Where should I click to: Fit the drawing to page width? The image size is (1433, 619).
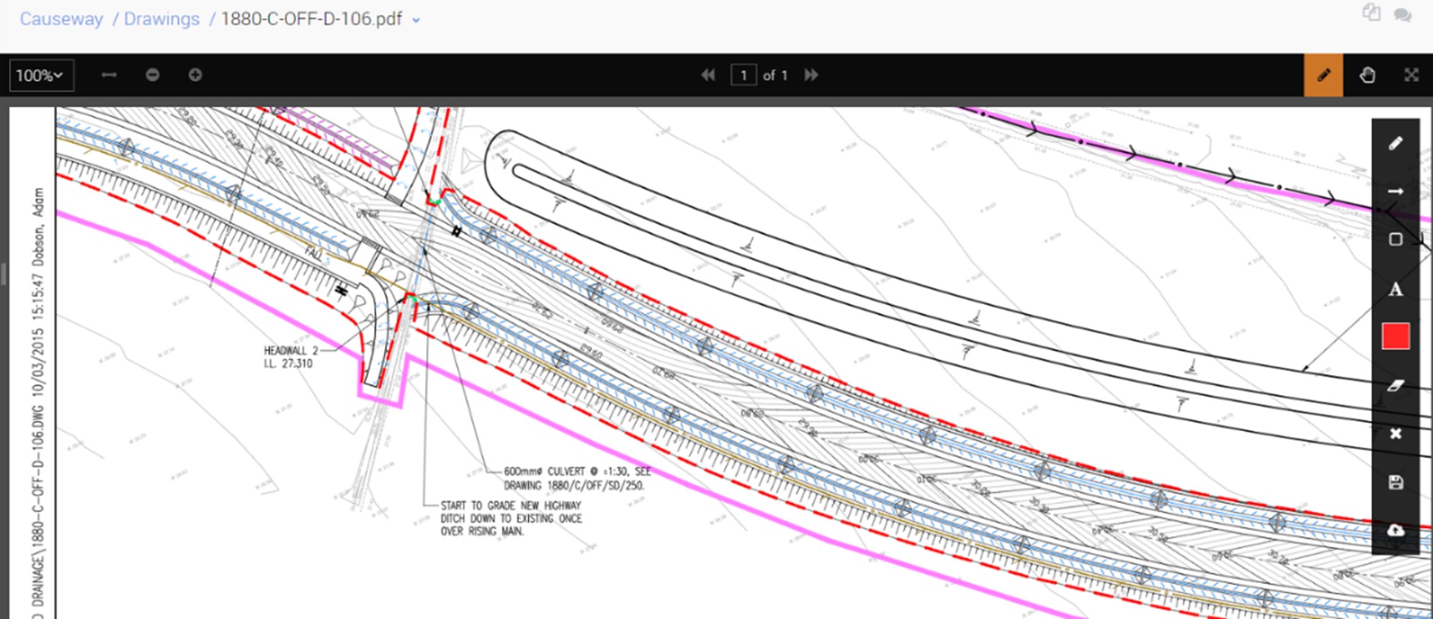coord(109,75)
